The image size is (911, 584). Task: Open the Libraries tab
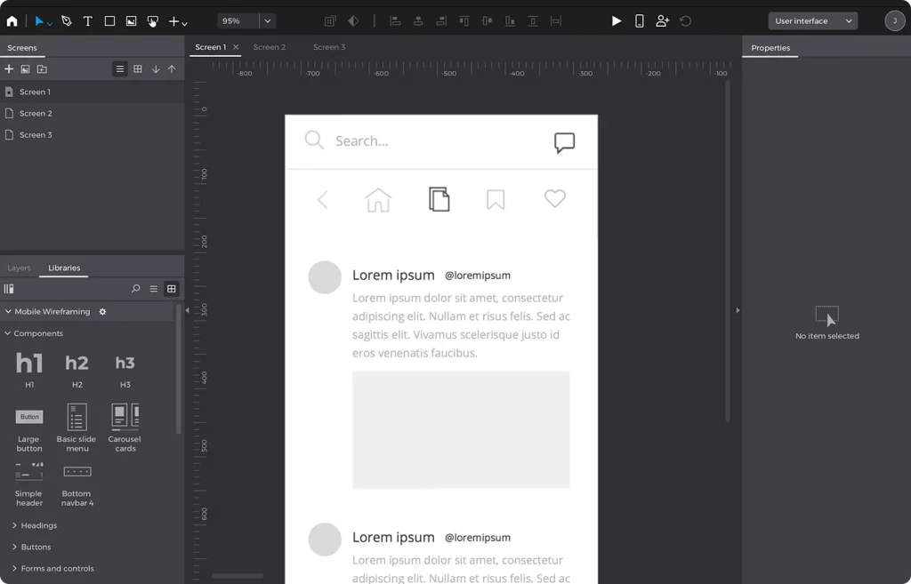pos(64,268)
